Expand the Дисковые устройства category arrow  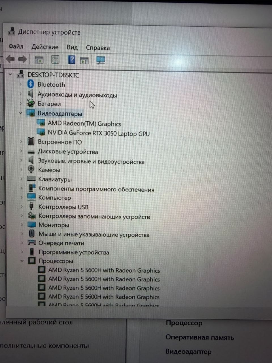(21, 151)
